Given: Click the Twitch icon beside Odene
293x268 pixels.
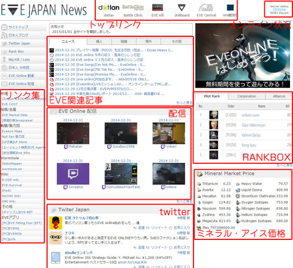Looking at the screenshot, I should point(163,187).
